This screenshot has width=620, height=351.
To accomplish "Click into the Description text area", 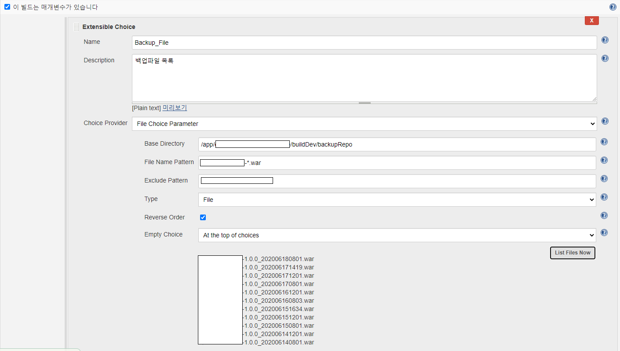I will click(x=365, y=78).
